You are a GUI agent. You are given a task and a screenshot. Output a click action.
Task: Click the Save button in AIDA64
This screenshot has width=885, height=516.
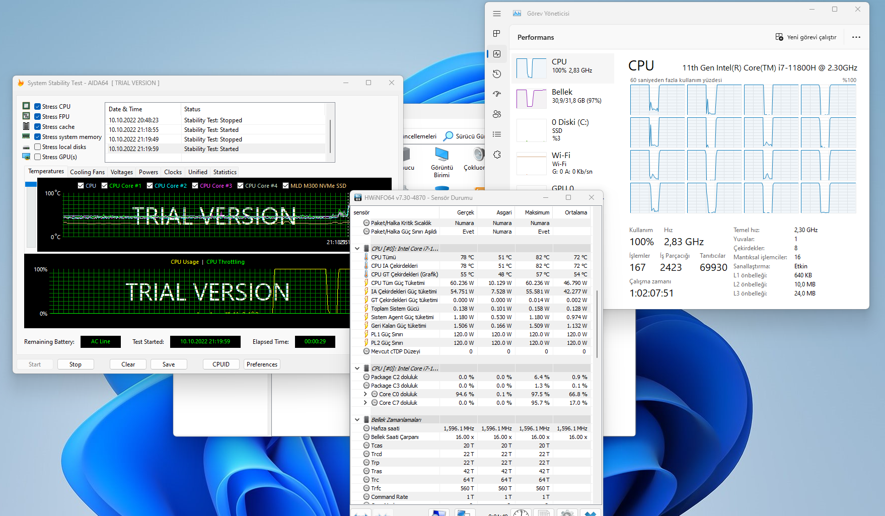tap(169, 364)
